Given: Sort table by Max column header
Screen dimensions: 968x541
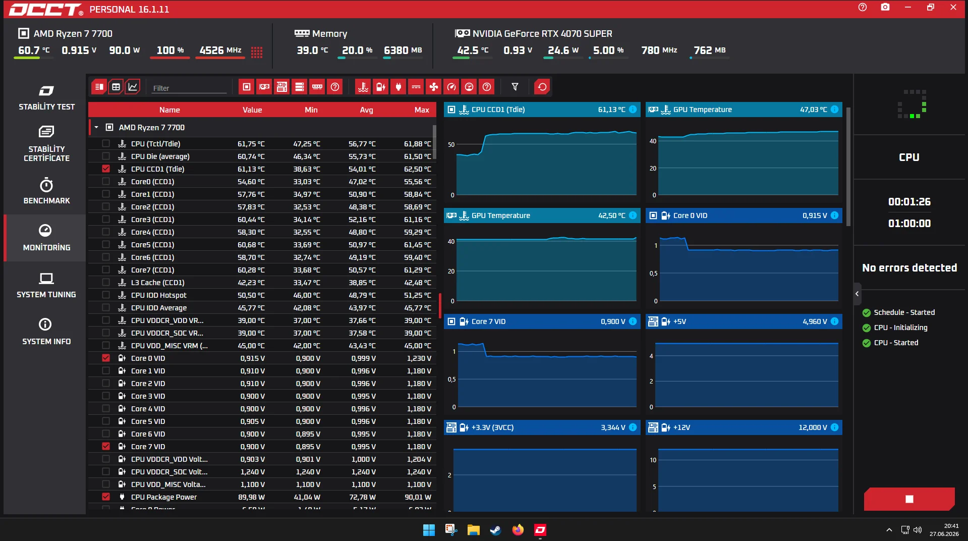Looking at the screenshot, I should [422, 110].
